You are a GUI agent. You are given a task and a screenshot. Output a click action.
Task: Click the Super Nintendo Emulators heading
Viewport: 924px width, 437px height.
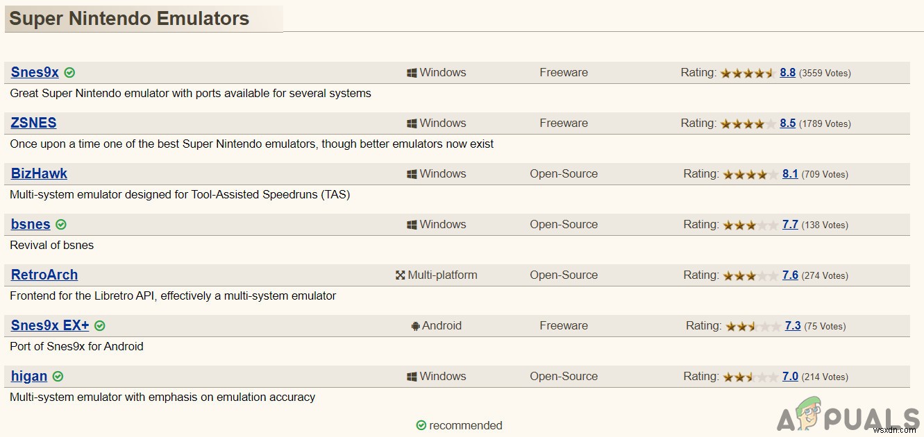[x=129, y=19]
